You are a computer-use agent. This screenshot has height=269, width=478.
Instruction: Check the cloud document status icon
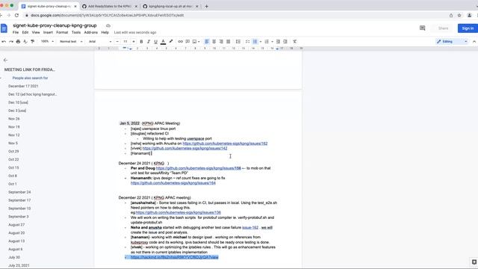click(108, 26)
